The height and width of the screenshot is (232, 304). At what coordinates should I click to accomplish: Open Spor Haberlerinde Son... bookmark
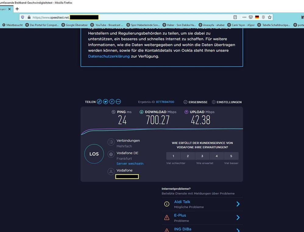pyautogui.click(x=143, y=25)
